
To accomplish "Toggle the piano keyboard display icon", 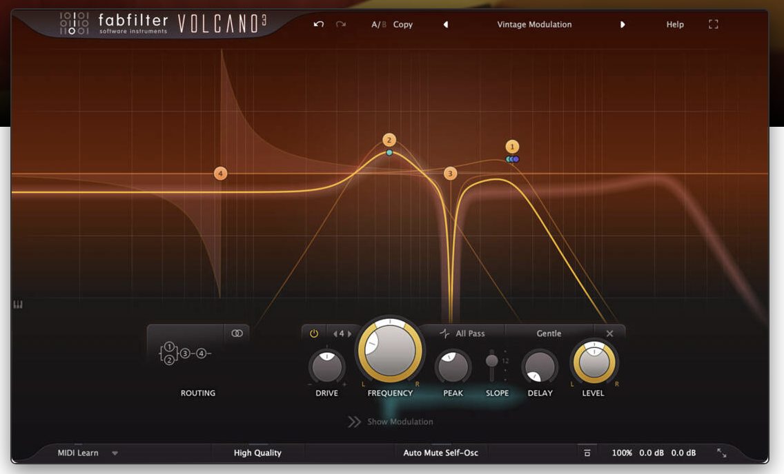I will pyautogui.click(x=18, y=305).
